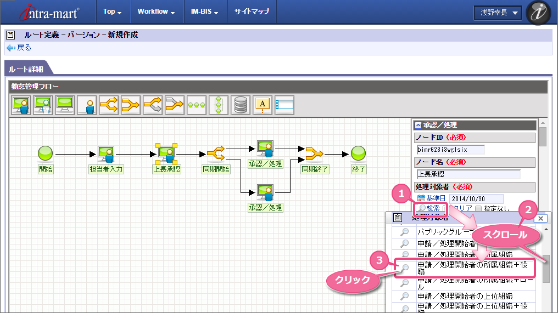Select the vertical green dots node tool
558x313 pixels.
(218, 105)
